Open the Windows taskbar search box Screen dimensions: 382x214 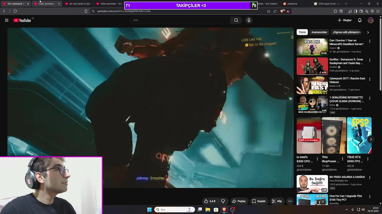coord(175,210)
